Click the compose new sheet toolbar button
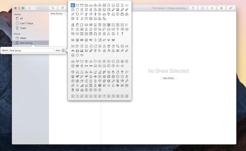This screenshot has height=151, width=246. click(x=61, y=8)
